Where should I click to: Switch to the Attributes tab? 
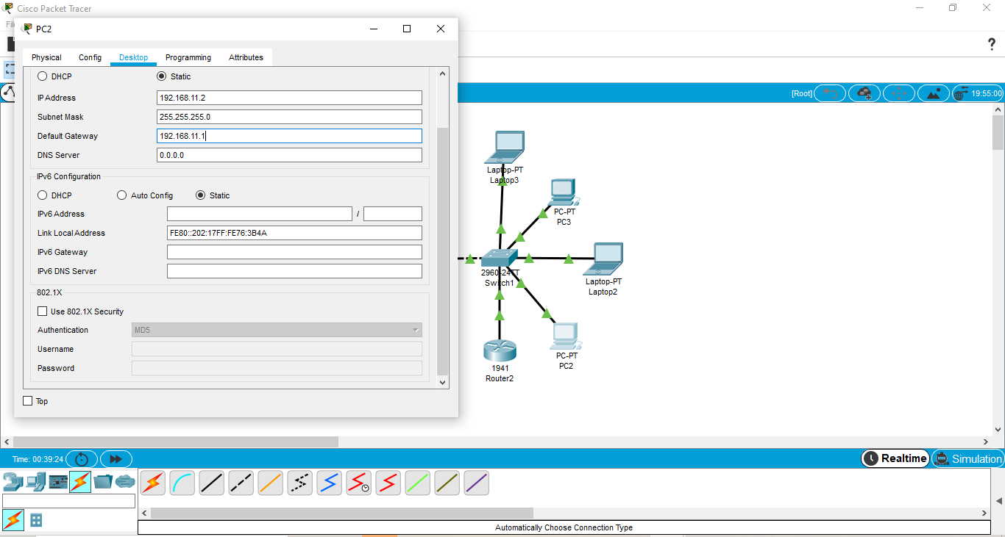click(246, 57)
